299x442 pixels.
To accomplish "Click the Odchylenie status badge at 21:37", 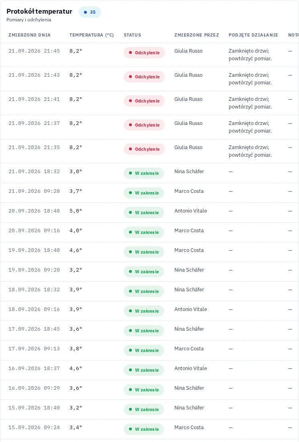I will click(144, 125).
